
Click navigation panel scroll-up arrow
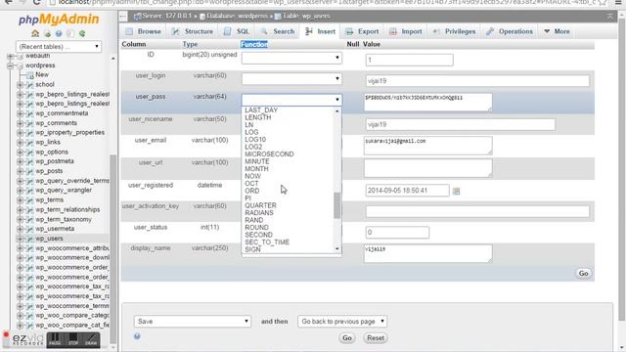[113, 59]
